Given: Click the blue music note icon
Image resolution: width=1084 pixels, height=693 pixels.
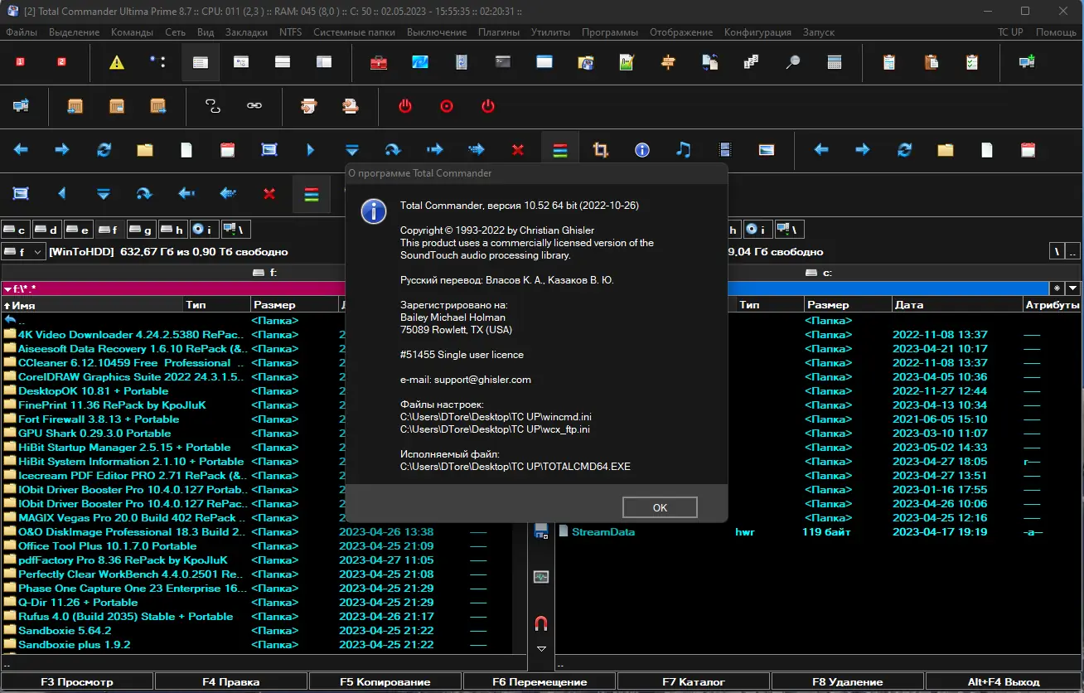Looking at the screenshot, I should [x=683, y=150].
